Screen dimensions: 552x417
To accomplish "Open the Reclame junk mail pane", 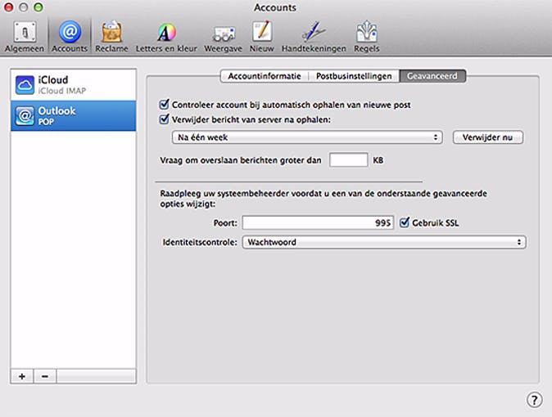I will [111, 37].
